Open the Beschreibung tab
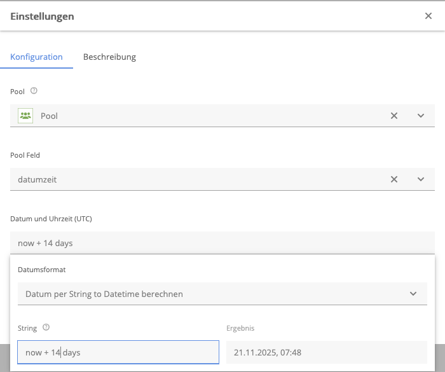The height and width of the screenshot is (372, 445). click(109, 57)
